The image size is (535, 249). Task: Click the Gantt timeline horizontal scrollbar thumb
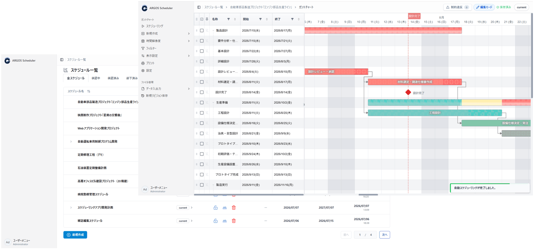pyautogui.click(x=368, y=195)
